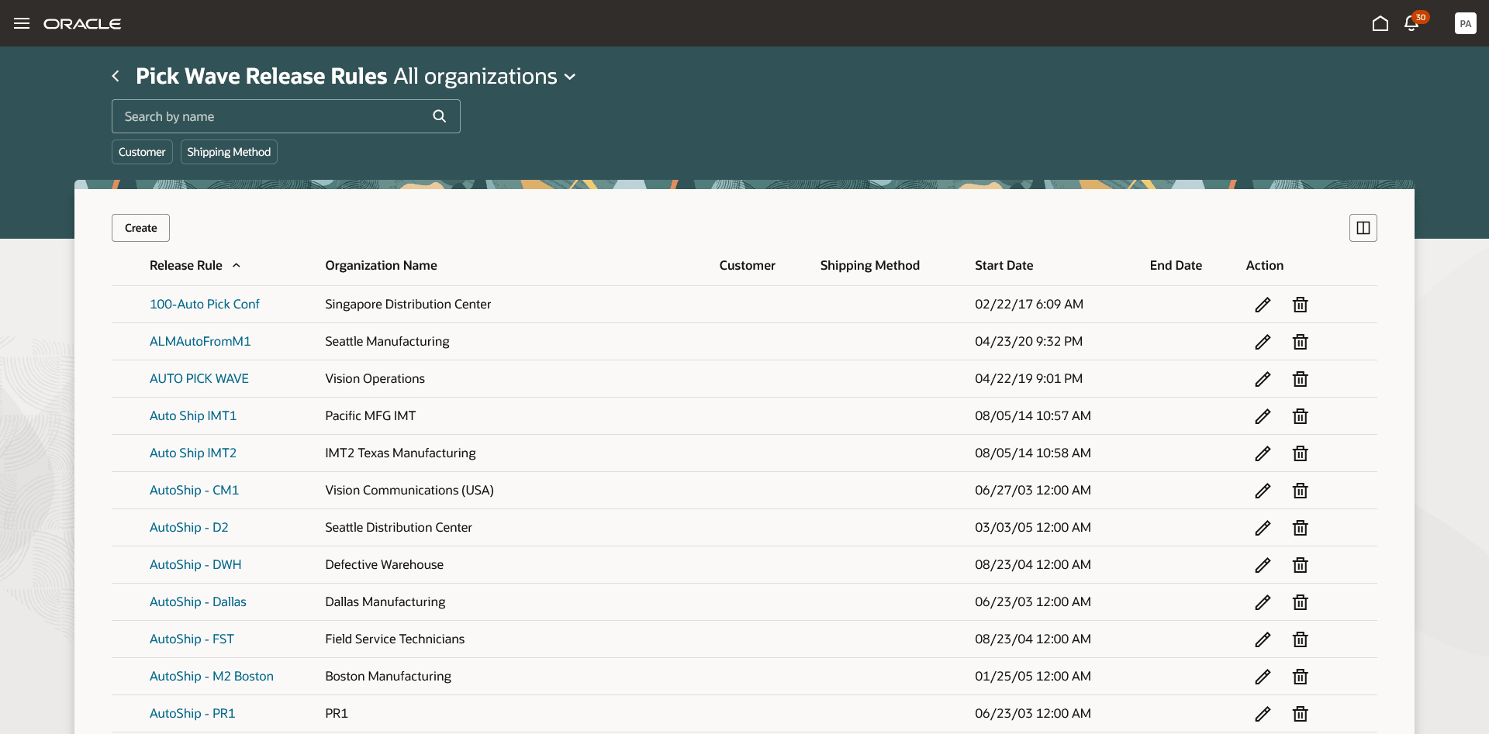Click the search magnifier icon

(439, 116)
